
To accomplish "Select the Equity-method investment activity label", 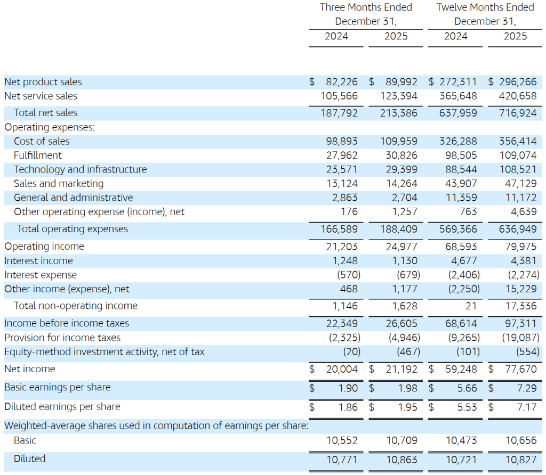I will pyautogui.click(x=104, y=352).
